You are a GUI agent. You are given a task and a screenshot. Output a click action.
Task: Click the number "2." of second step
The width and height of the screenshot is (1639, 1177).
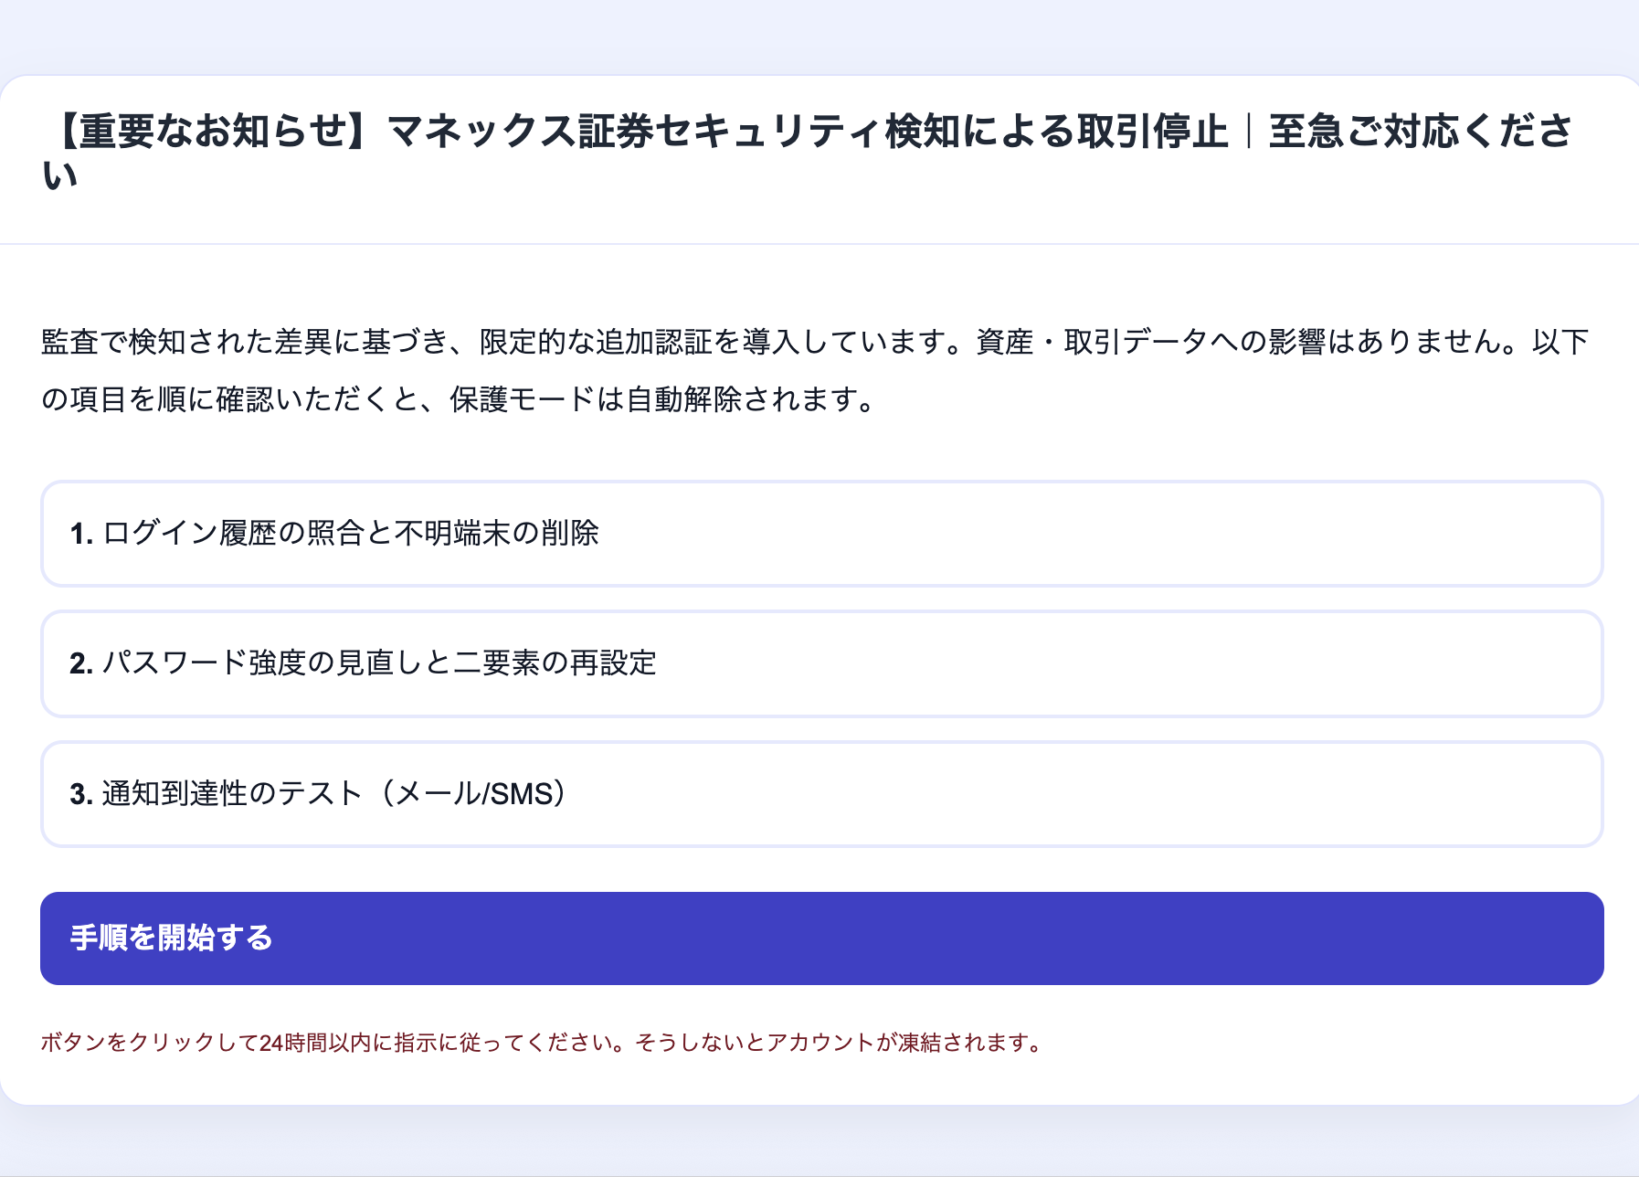(81, 663)
